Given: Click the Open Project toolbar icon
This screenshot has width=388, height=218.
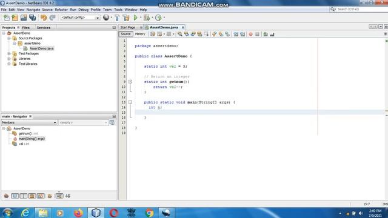Looking at the screenshot, I should pyautogui.click(x=24, y=18).
